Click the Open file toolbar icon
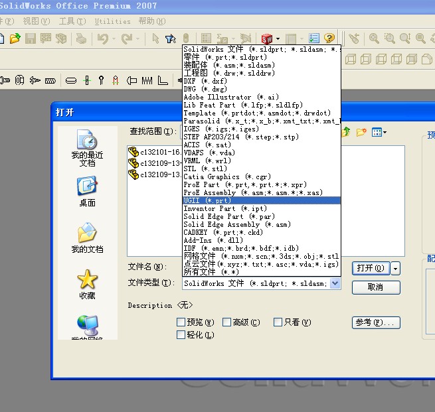Viewport: 435px width, 412px height. point(15,38)
